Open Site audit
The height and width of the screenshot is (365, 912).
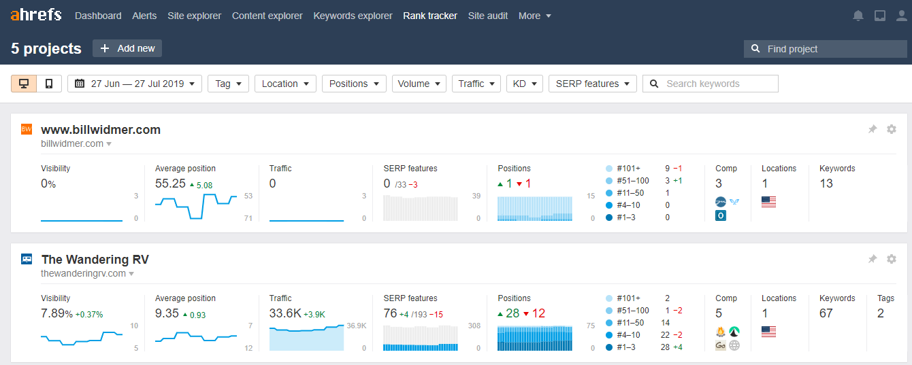click(x=488, y=16)
